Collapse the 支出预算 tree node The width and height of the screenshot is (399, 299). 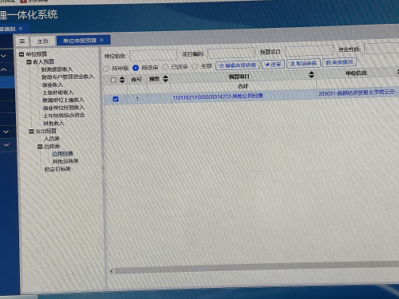pos(31,132)
